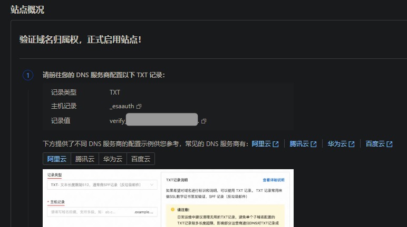
Task: Switch to the 华为云 example tab
Action: pos(113,159)
